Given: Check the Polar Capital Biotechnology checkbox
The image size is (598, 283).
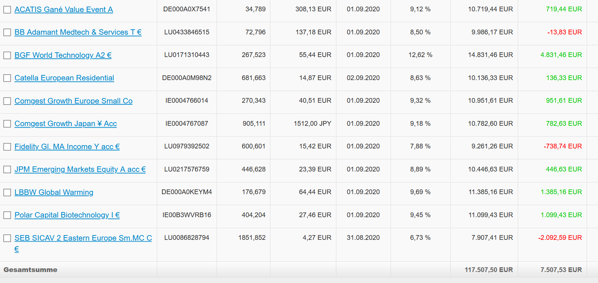Looking at the screenshot, I should pyautogui.click(x=7, y=215).
